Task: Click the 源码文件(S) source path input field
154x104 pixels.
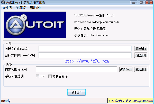Action: tap(85, 48)
